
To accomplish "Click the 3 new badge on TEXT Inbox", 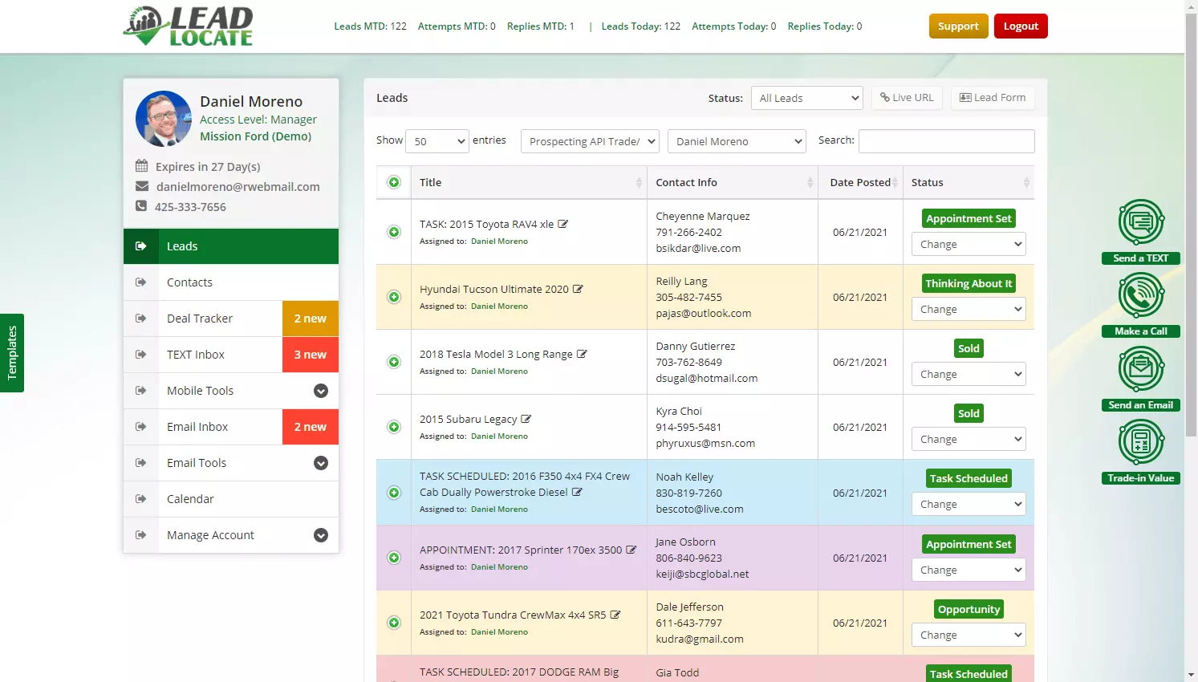I will click(x=311, y=355).
